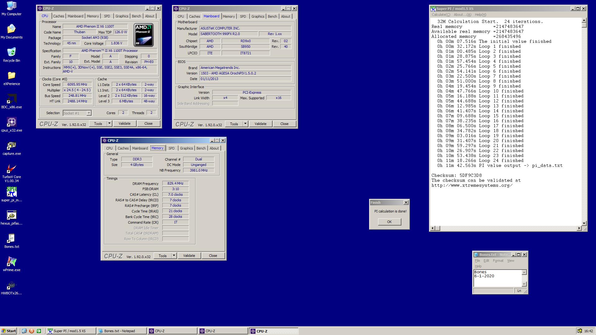Click Super PI window title icon
The height and width of the screenshot is (335, 596).
(x=433, y=9)
